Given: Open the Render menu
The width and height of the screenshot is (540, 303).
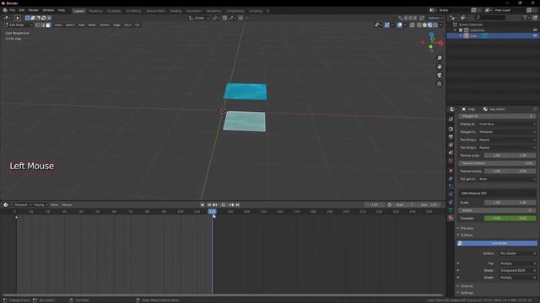Looking at the screenshot, I should click(34, 10).
